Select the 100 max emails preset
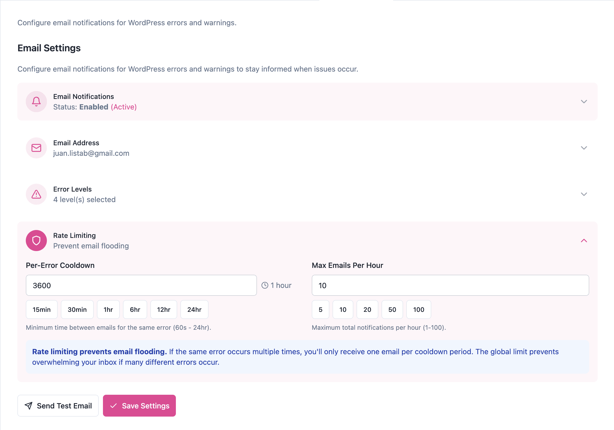 419,309
